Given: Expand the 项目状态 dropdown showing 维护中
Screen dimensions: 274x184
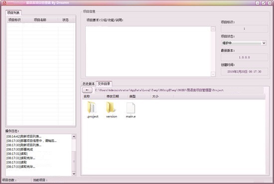Looking at the screenshot, I should tap(264, 43).
